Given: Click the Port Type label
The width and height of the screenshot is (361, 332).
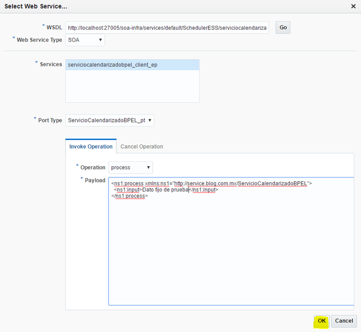Looking at the screenshot, I should 50,120.
